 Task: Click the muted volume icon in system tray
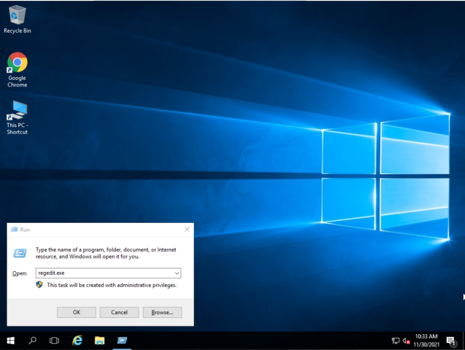407,340
